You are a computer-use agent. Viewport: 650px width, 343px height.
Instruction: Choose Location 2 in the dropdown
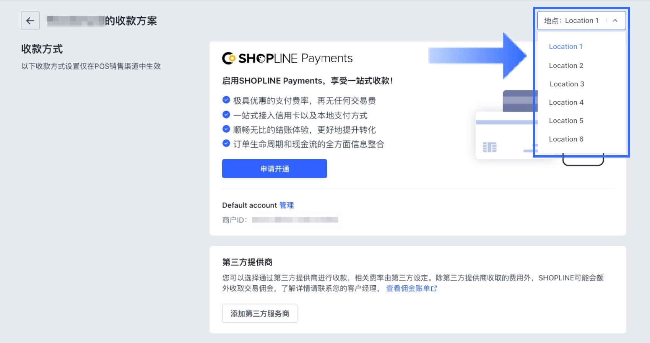[566, 66]
